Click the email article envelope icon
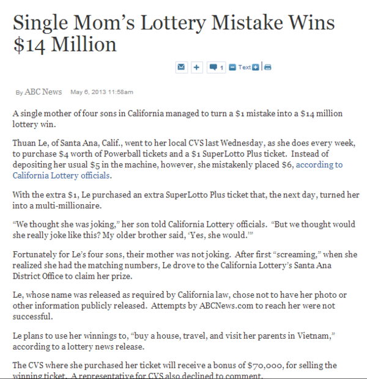Screen dimensions: 367x379 tap(182, 67)
